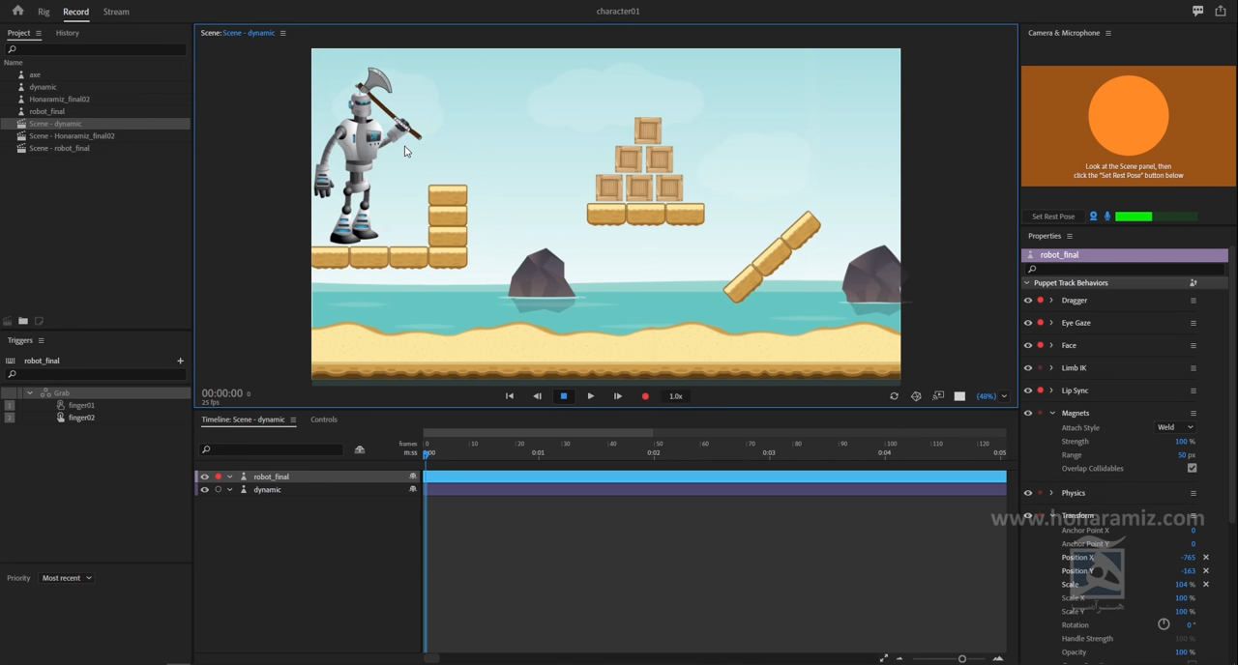Disarm the Lip Sync behavior red dot
The width and height of the screenshot is (1238, 665).
(1041, 390)
